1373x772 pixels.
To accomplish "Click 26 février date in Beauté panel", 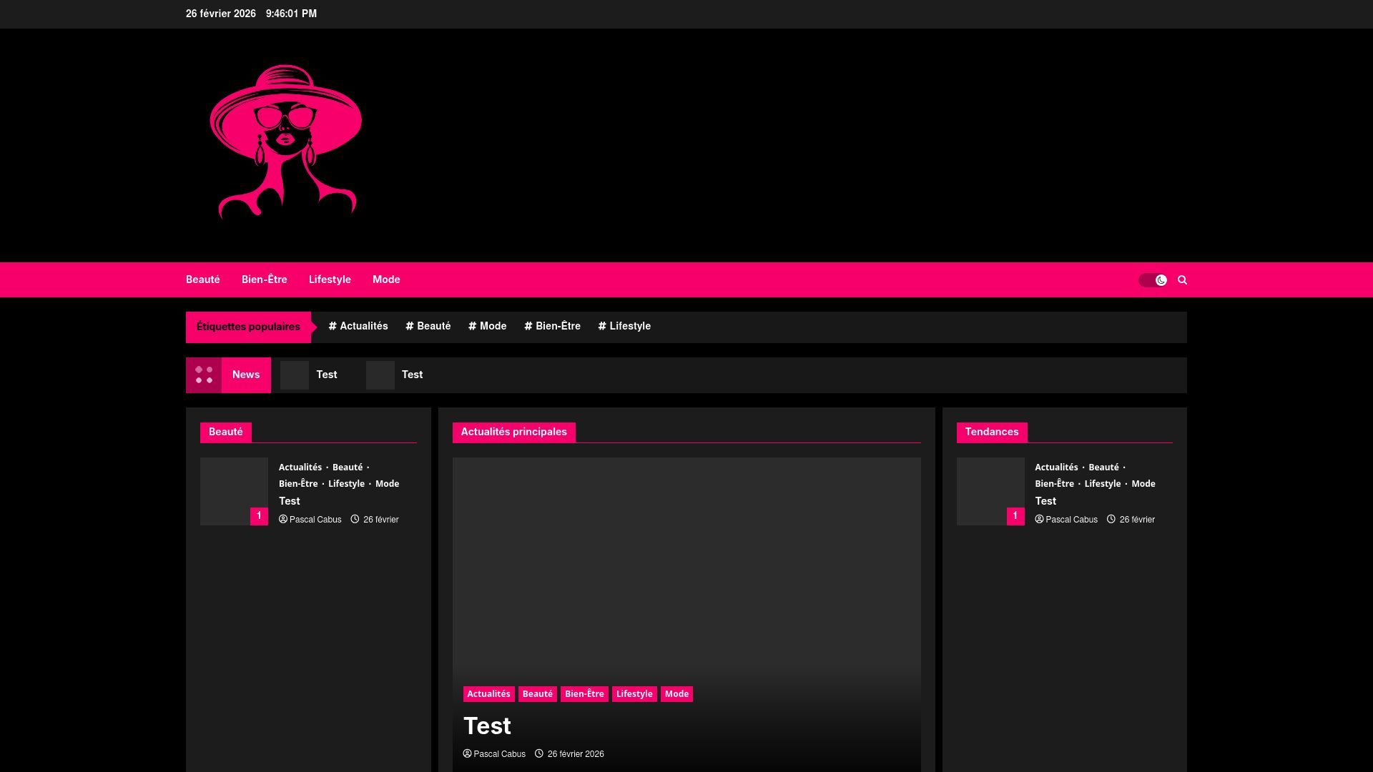I will (x=381, y=520).
